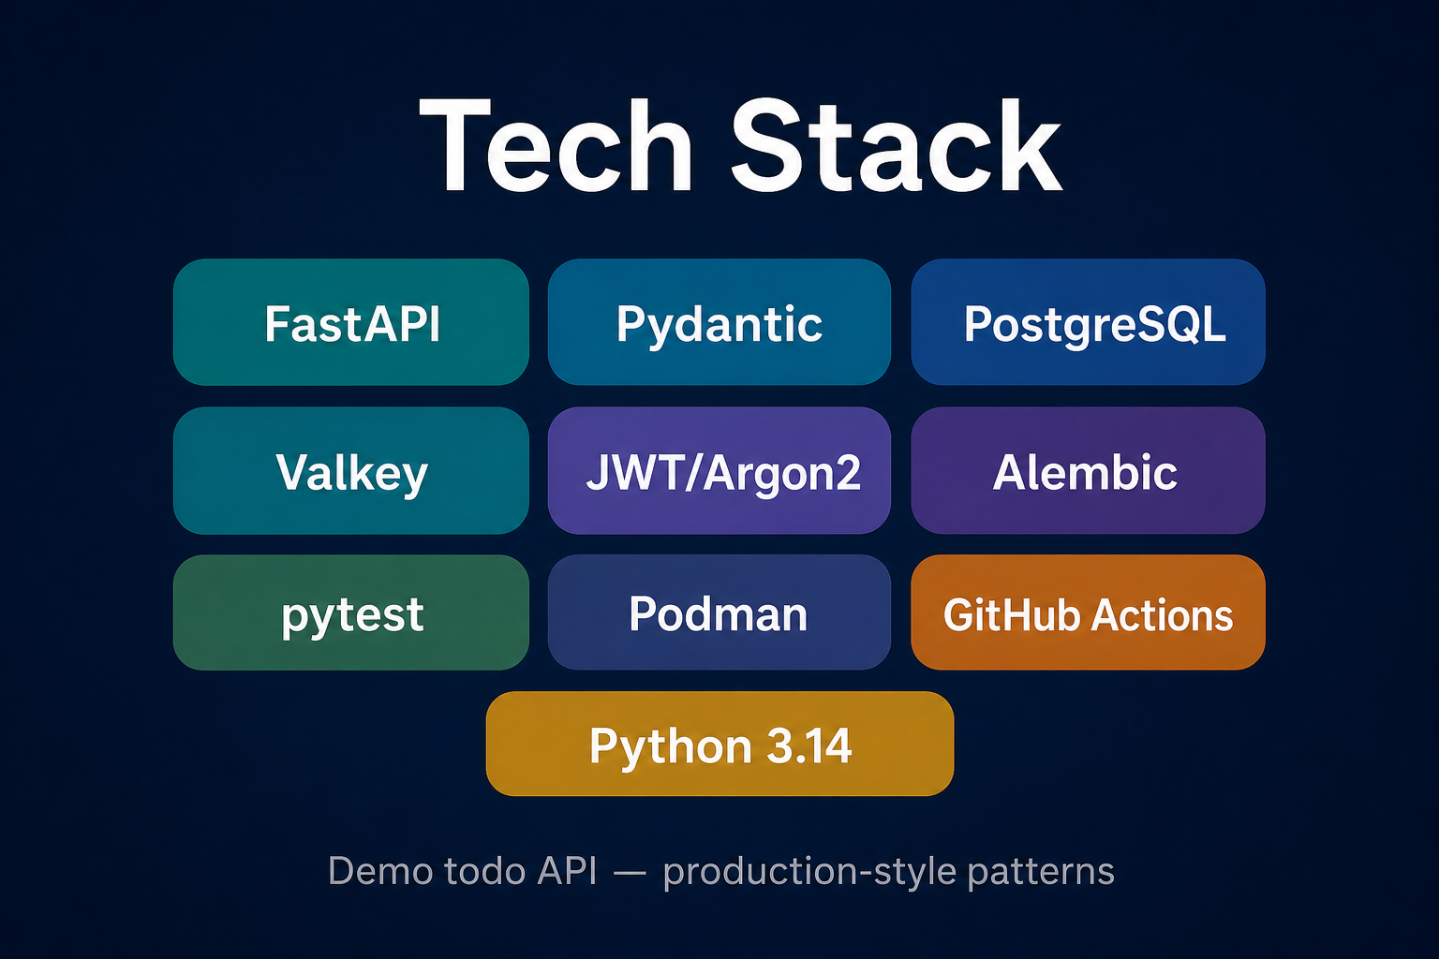
Task: Click the FastAPI tile
Action: tap(351, 322)
